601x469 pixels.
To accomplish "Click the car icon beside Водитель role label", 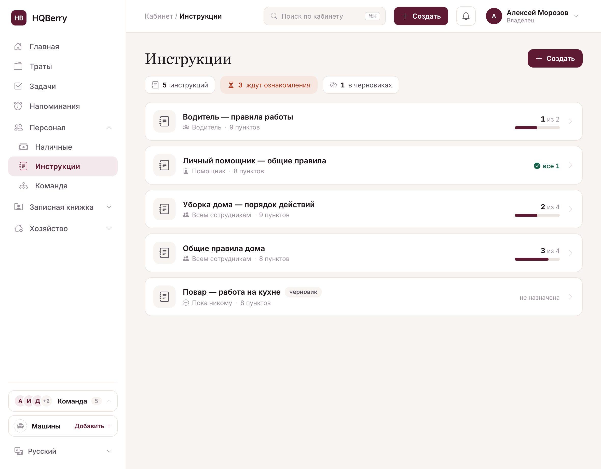I will [186, 127].
